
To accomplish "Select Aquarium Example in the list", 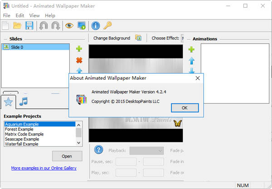I will click(40, 124).
